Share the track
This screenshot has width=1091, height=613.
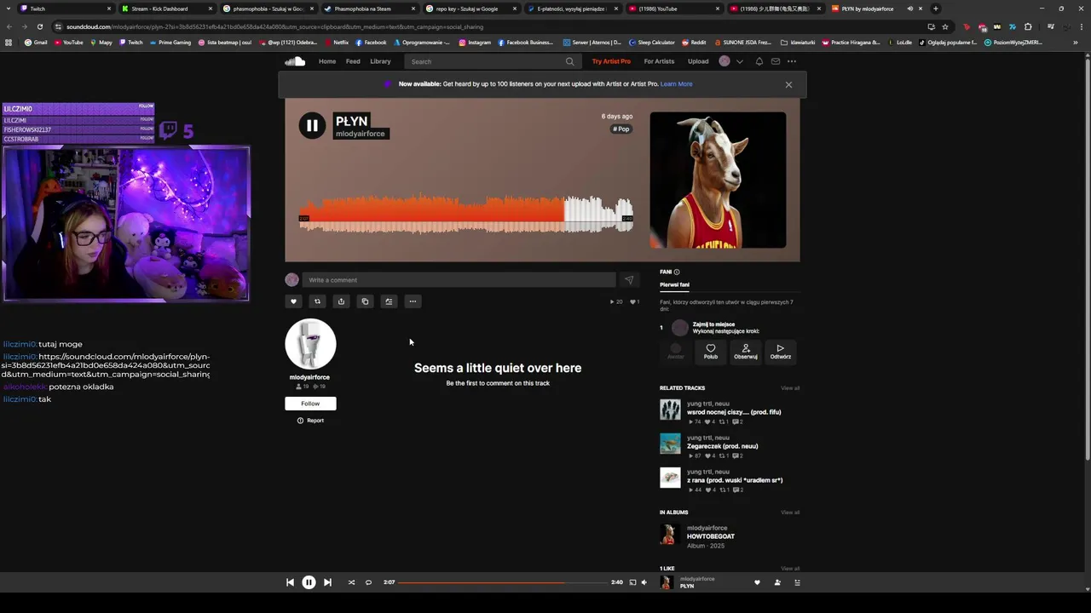click(341, 301)
